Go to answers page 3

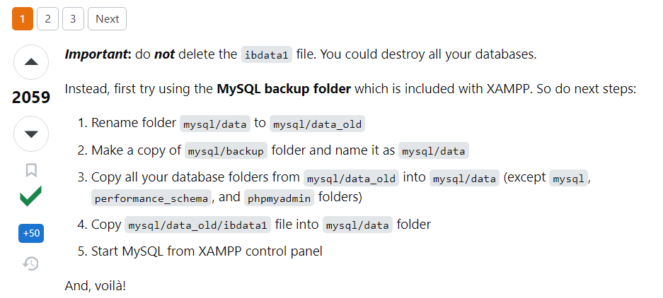(73, 19)
